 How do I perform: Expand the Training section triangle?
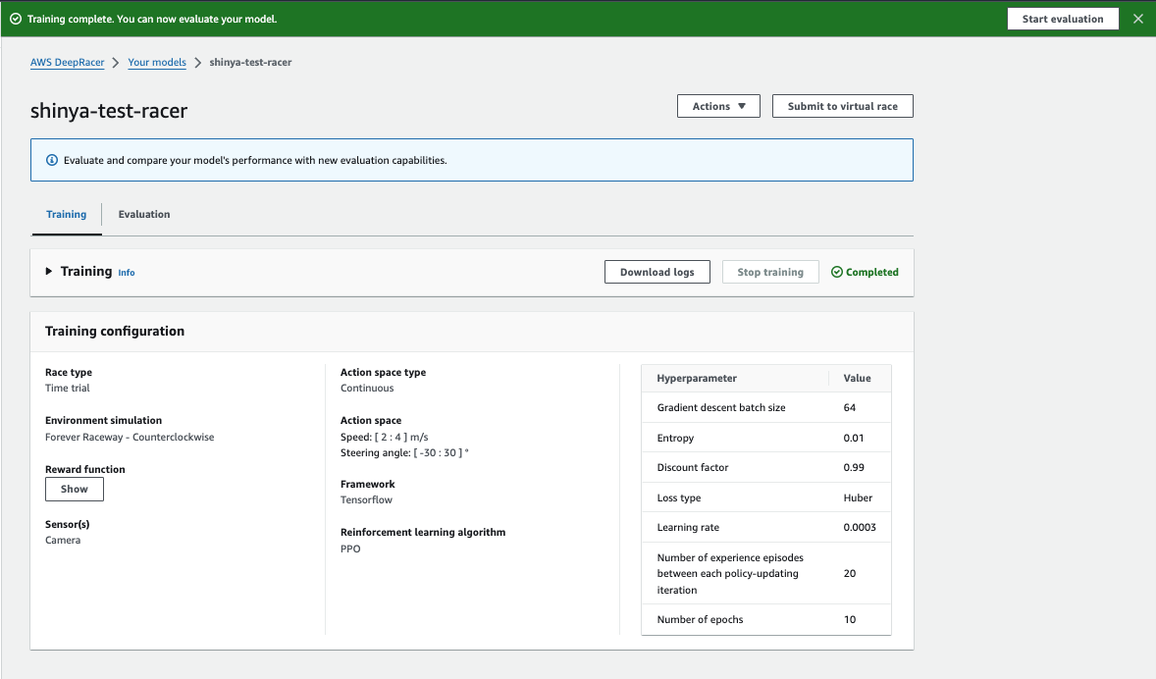pos(49,271)
